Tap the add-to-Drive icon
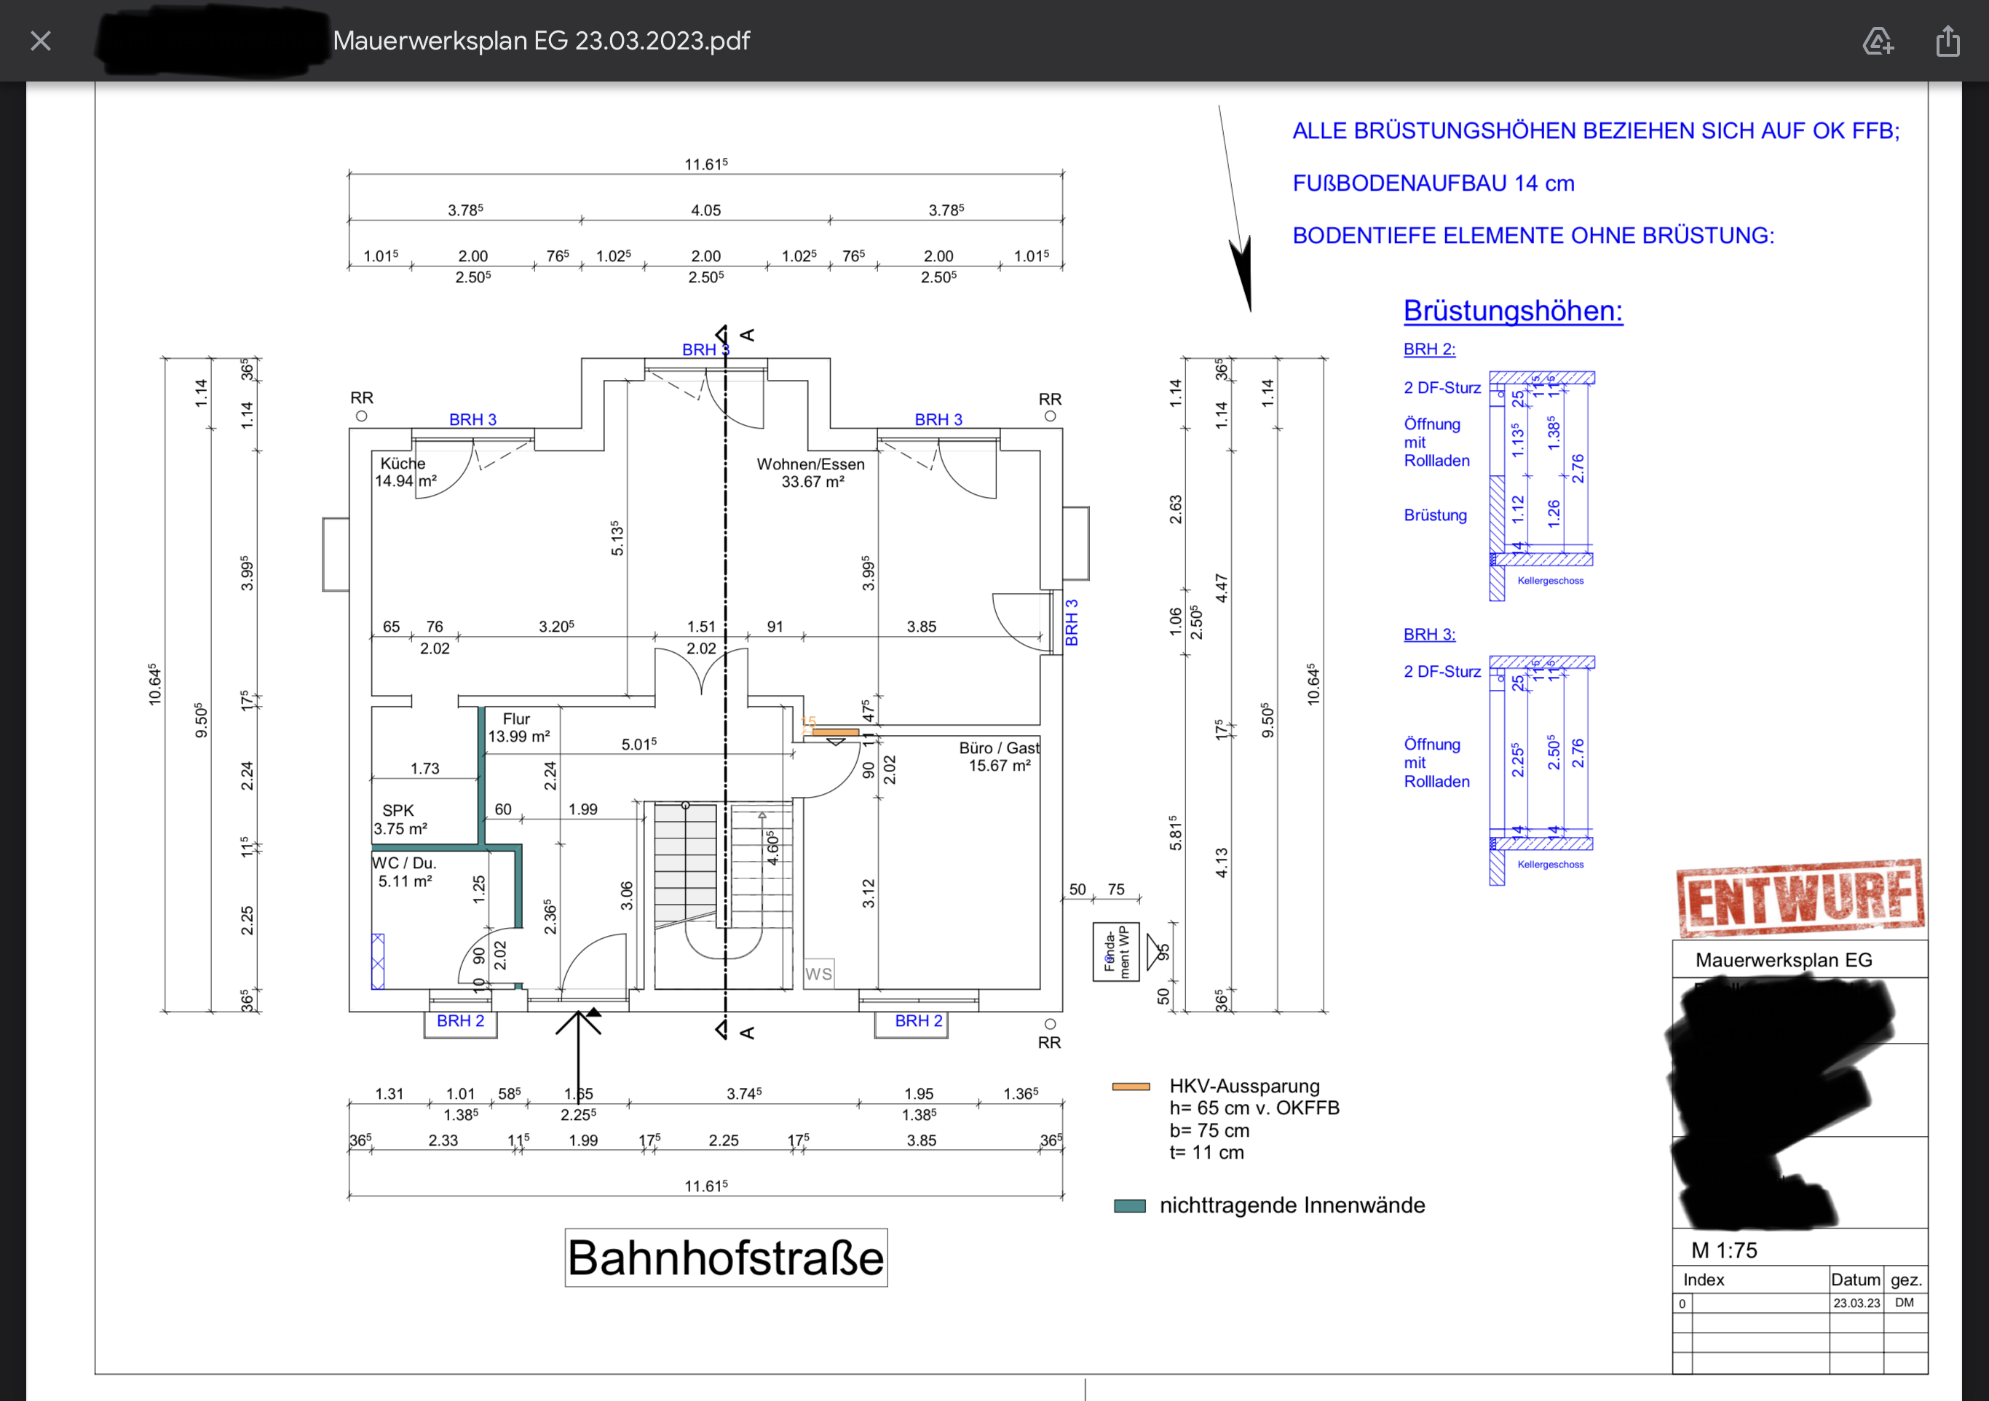 (1878, 41)
